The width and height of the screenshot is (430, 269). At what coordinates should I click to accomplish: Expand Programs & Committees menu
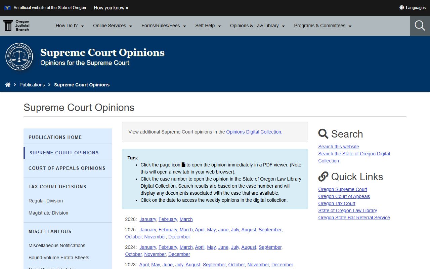(x=322, y=26)
